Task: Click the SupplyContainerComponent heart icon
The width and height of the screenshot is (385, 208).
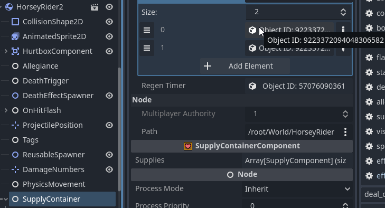Action: point(188,146)
